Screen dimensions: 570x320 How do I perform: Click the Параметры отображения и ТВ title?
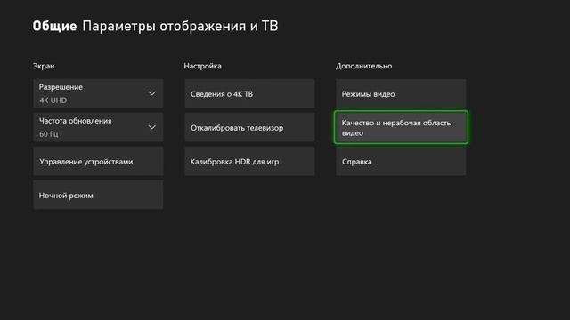click(180, 26)
